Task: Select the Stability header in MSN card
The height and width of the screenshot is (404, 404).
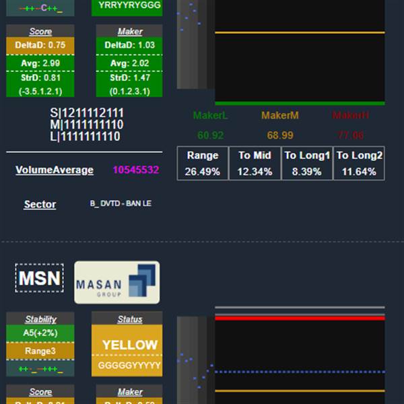Action: 40,319
